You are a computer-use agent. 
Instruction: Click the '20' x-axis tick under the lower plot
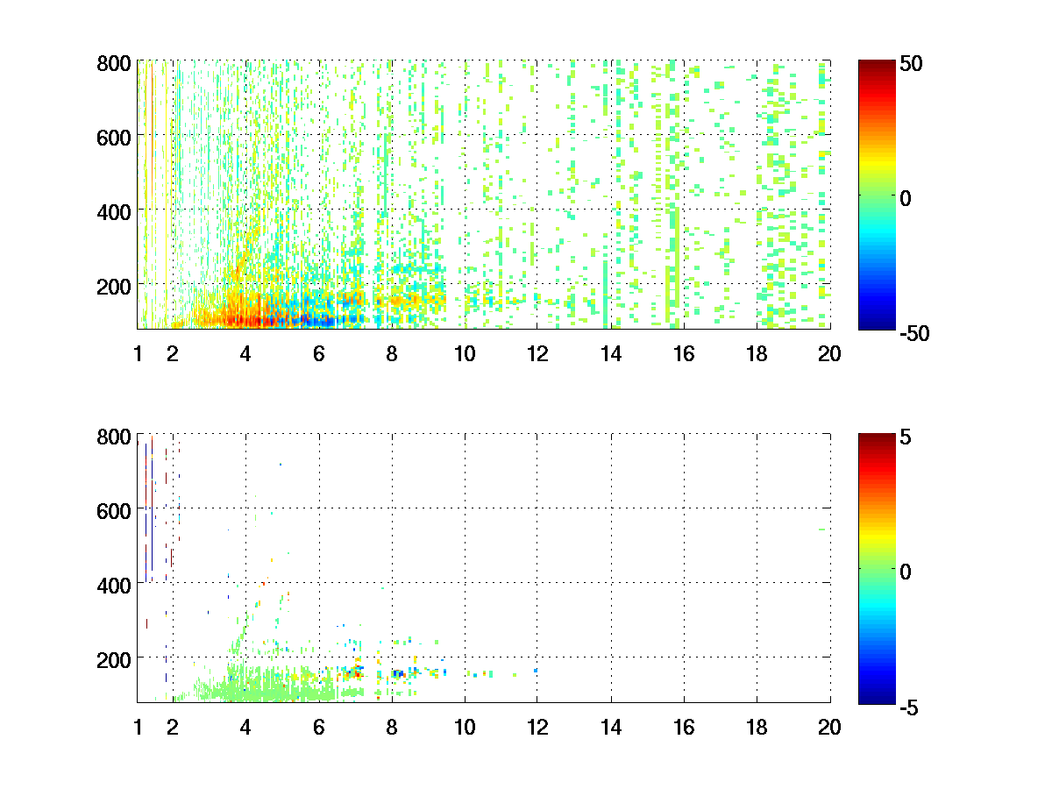pos(829,728)
